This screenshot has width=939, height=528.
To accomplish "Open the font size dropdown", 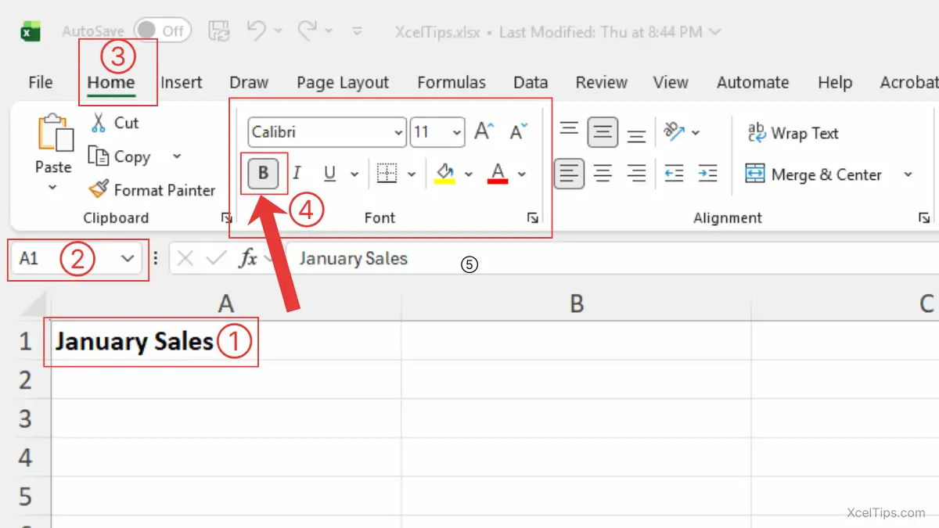I will (456, 132).
